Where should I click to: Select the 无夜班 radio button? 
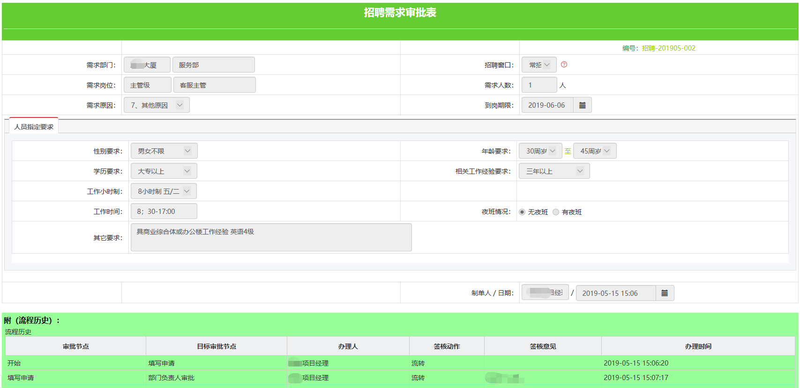point(522,212)
